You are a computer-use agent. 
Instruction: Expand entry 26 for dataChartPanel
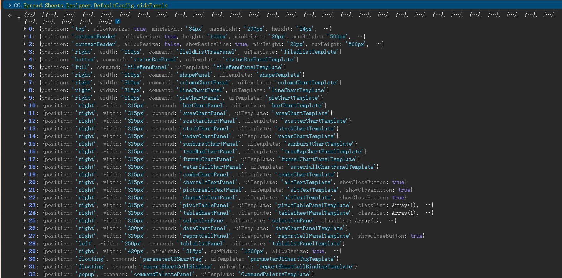[x=25, y=228]
